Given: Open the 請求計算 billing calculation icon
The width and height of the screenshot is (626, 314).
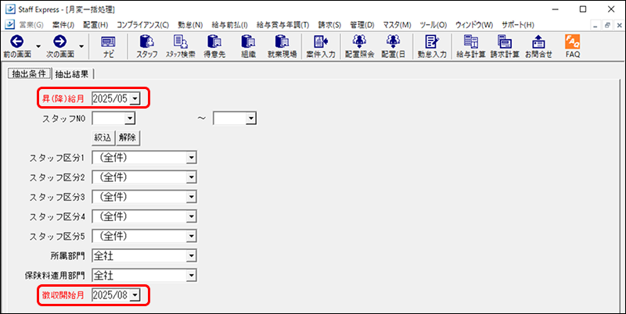Looking at the screenshot, I should click(x=505, y=41).
